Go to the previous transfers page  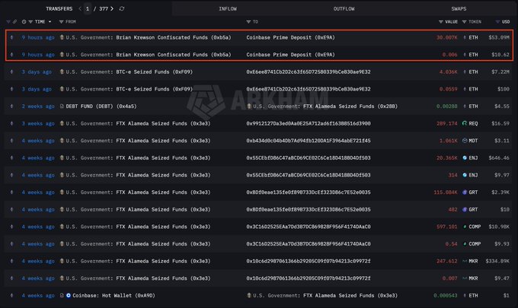(80, 8)
